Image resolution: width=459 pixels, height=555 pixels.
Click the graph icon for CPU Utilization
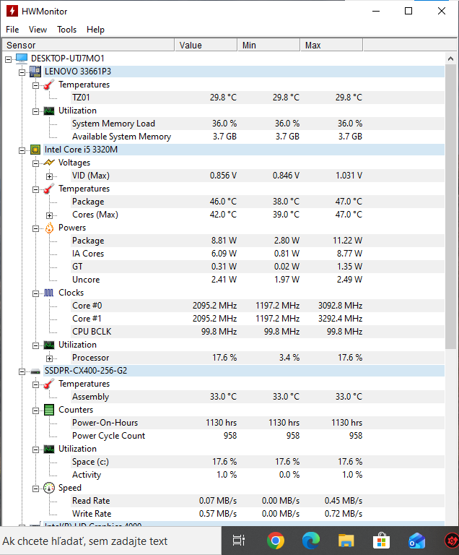pyautogui.click(x=49, y=345)
